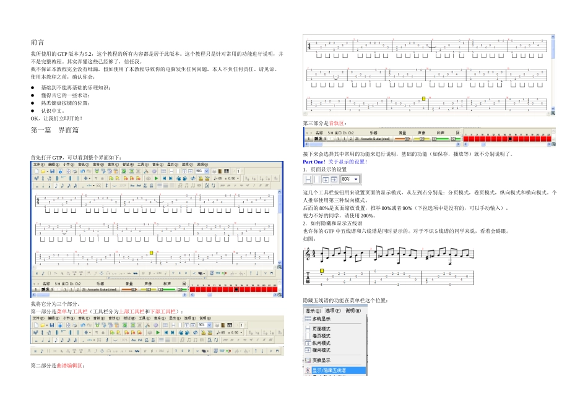Click scissors icon in toolbar-only excerpt

point(147,325)
